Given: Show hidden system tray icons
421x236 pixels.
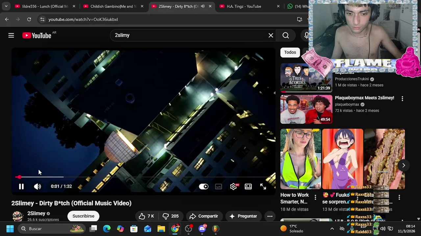Looking at the screenshot, I should [x=332, y=229].
